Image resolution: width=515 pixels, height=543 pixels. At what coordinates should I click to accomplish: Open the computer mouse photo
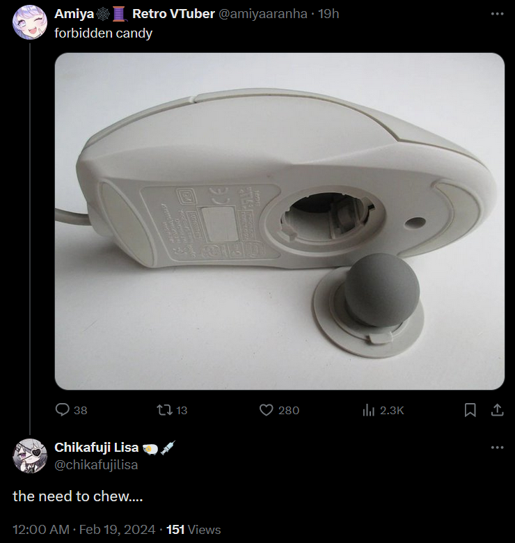pyautogui.click(x=280, y=221)
